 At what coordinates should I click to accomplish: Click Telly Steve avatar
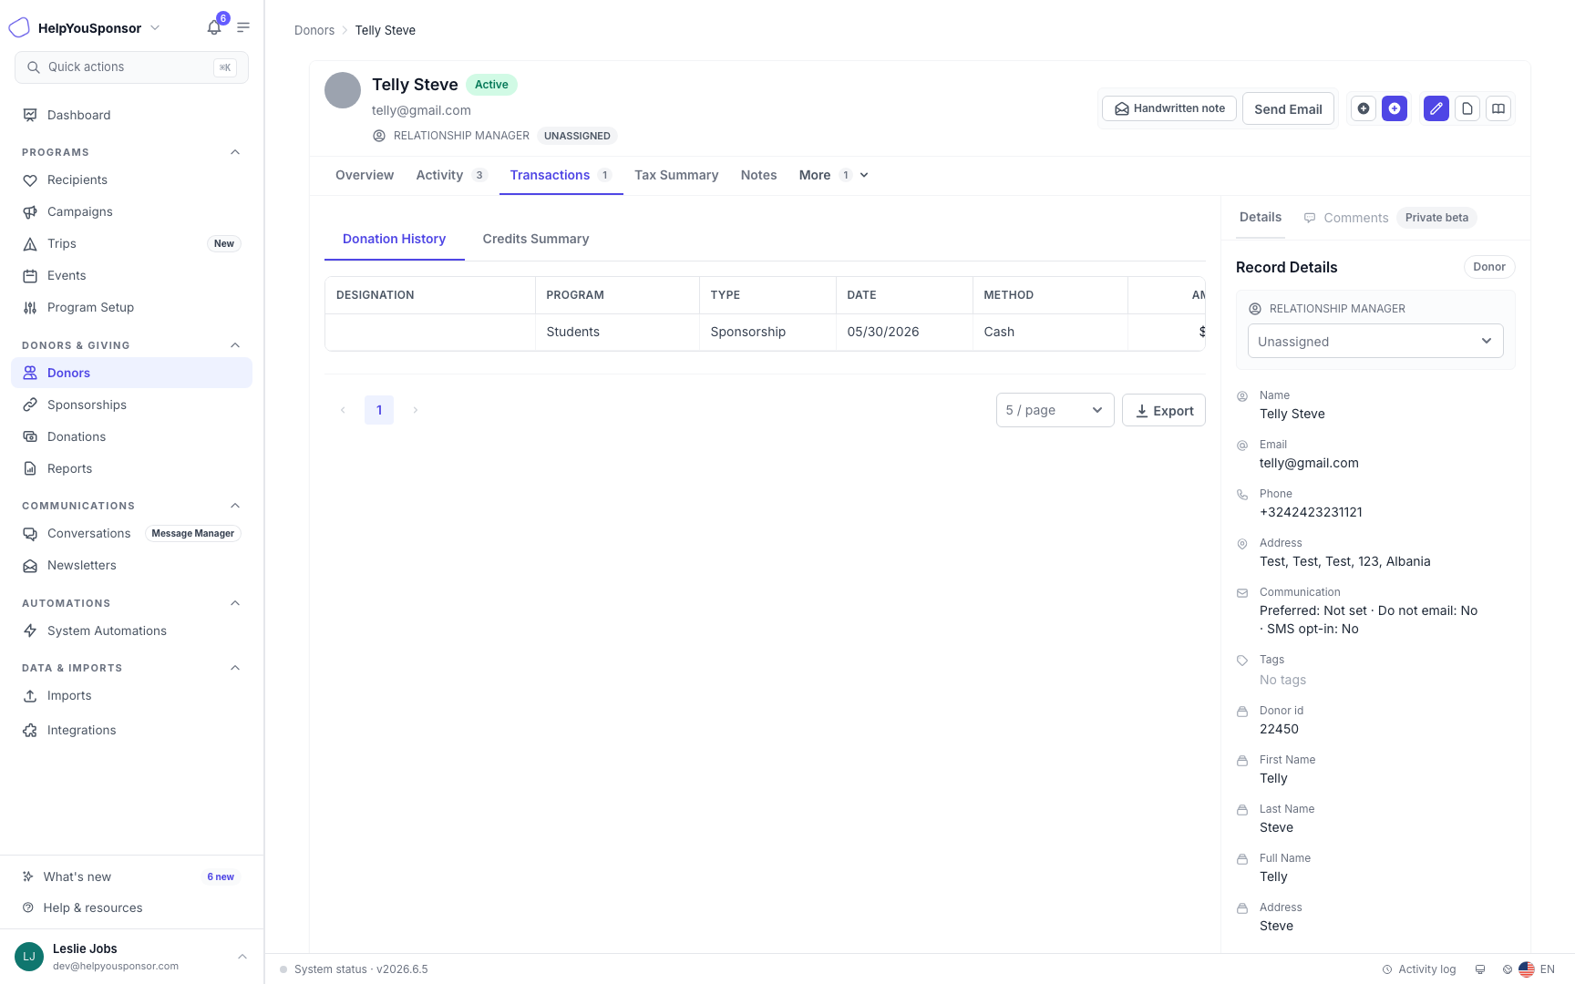(x=343, y=90)
